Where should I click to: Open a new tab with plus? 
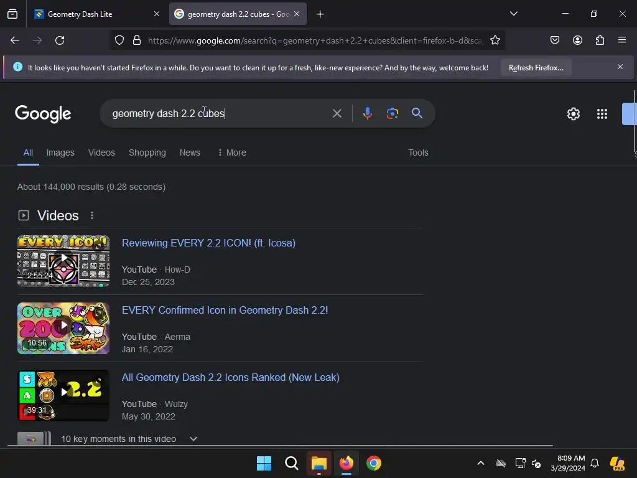pos(320,14)
